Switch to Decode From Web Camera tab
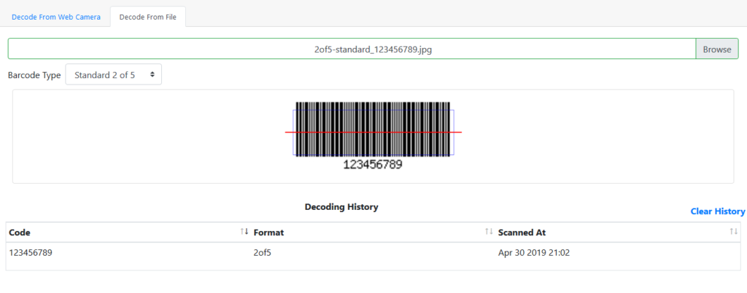Screen dimensions: 747x293 coord(56,17)
